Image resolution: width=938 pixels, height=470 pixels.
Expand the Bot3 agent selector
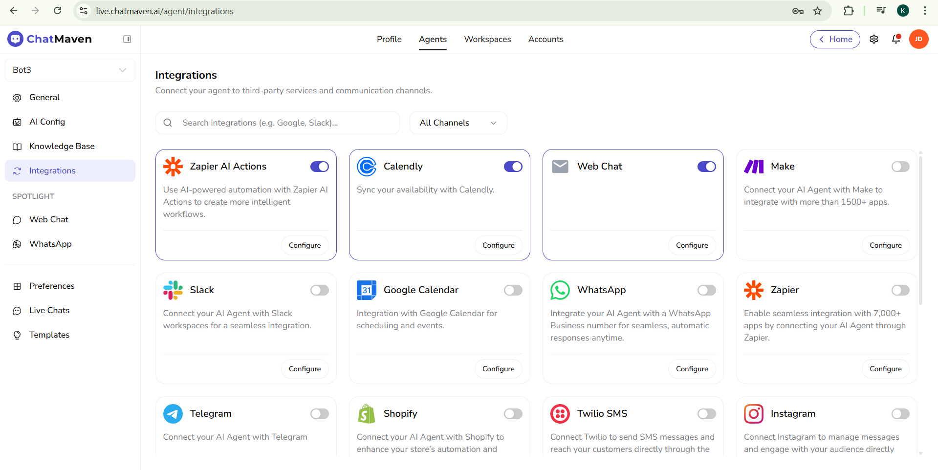[70, 70]
